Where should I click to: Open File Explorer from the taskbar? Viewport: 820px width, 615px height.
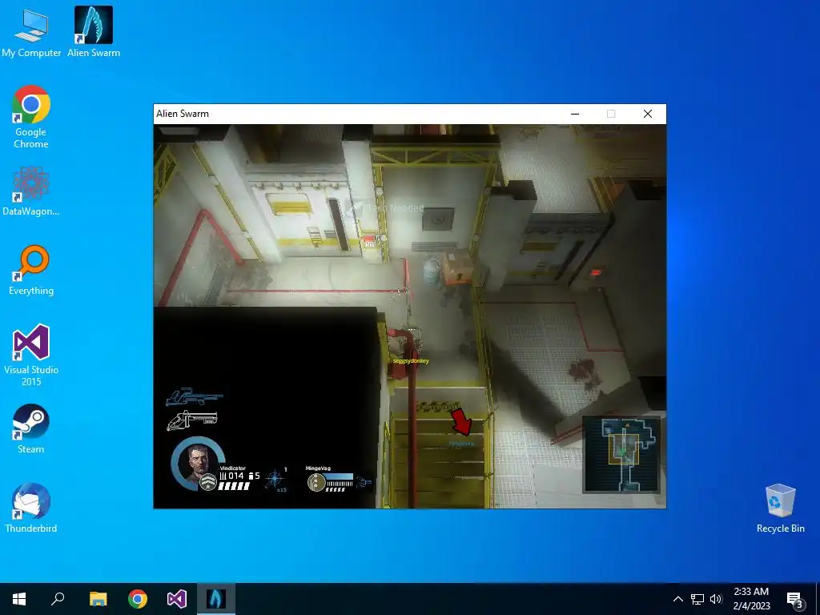98,599
